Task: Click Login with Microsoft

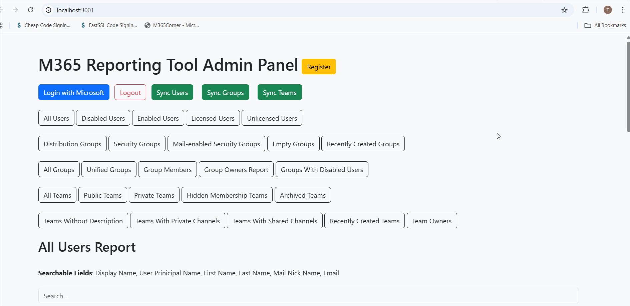Action: pyautogui.click(x=73, y=92)
